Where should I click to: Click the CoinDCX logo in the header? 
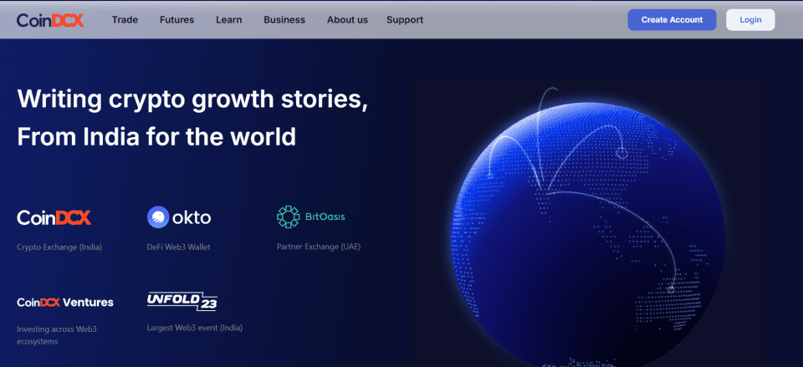(x=50, y=20)
